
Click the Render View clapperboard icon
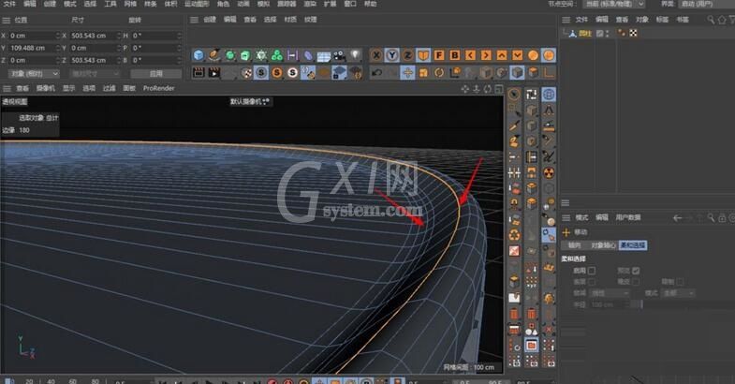click(198, 73)
